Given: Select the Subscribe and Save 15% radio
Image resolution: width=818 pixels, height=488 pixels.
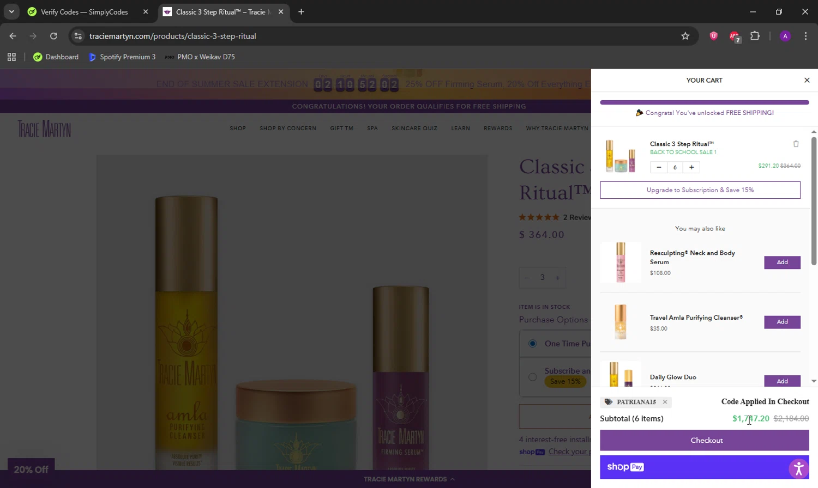Looking at the screenshot, I should (x=532, y=377).
